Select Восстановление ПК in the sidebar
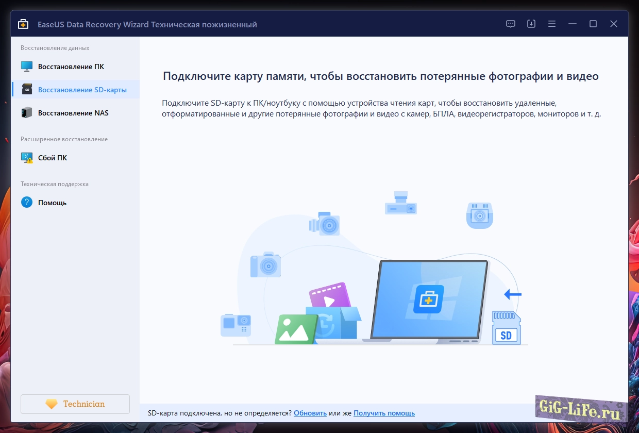 71,66
